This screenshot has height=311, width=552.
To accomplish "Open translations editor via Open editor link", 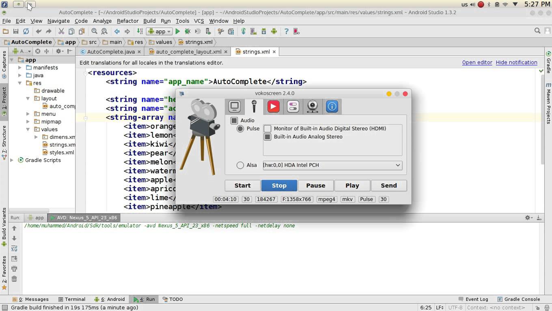I will click(x=477, y=62).
